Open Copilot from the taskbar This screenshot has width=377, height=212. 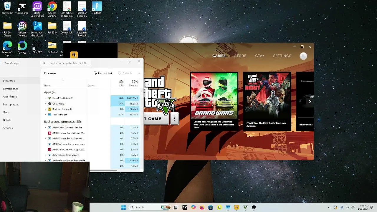pos(193,207)
